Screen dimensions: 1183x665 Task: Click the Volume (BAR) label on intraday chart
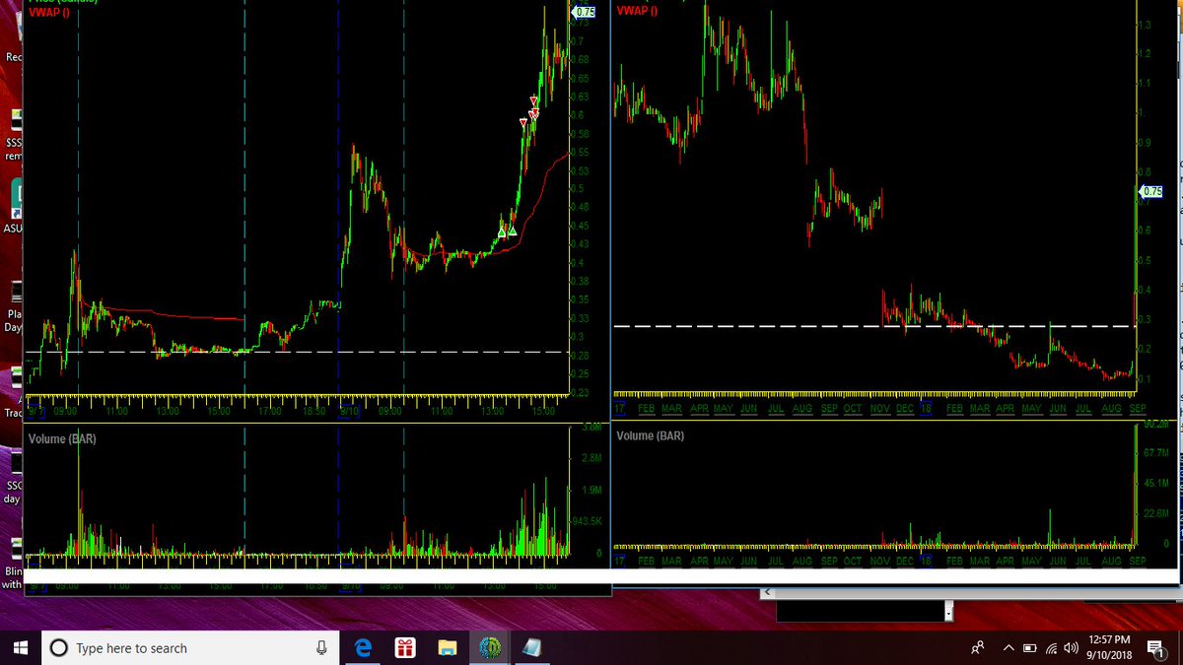tap(62, 438)
